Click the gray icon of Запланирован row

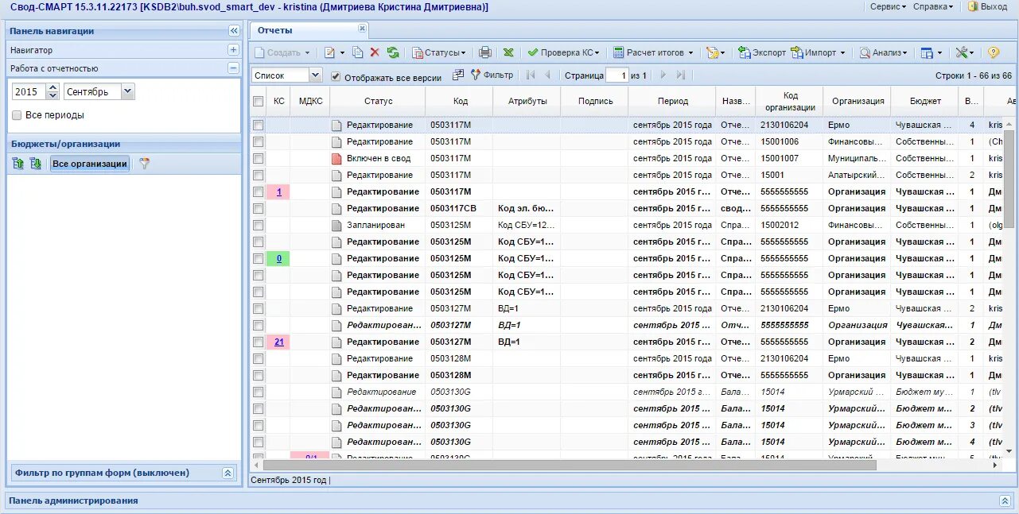(x=336, y=225)
